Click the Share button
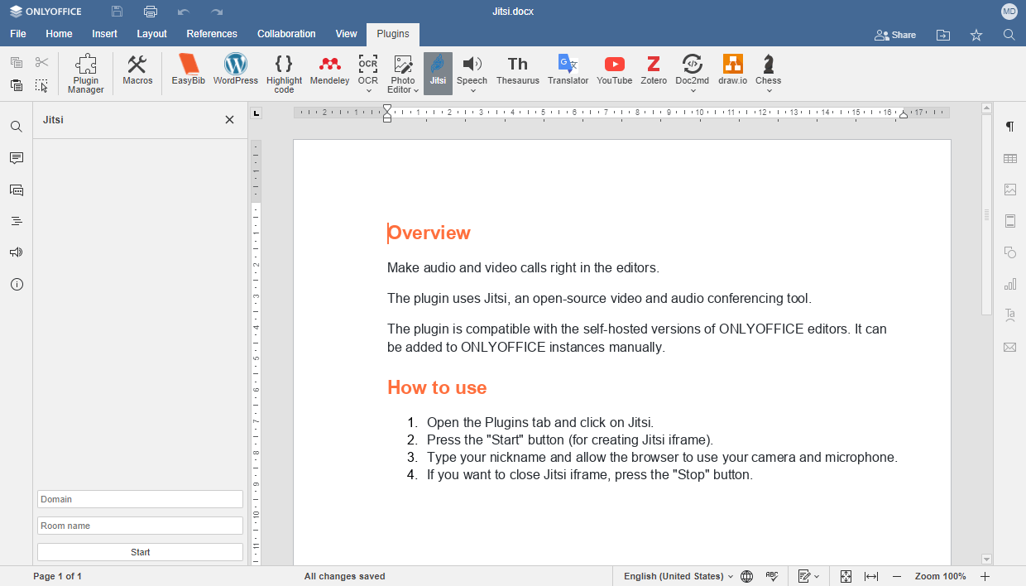 [x=895, y=35]
